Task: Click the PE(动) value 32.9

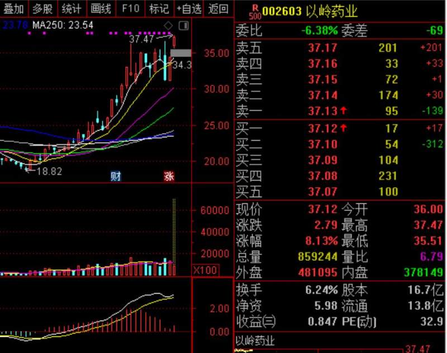Action: pyautogui.click(x=431, y=322)
